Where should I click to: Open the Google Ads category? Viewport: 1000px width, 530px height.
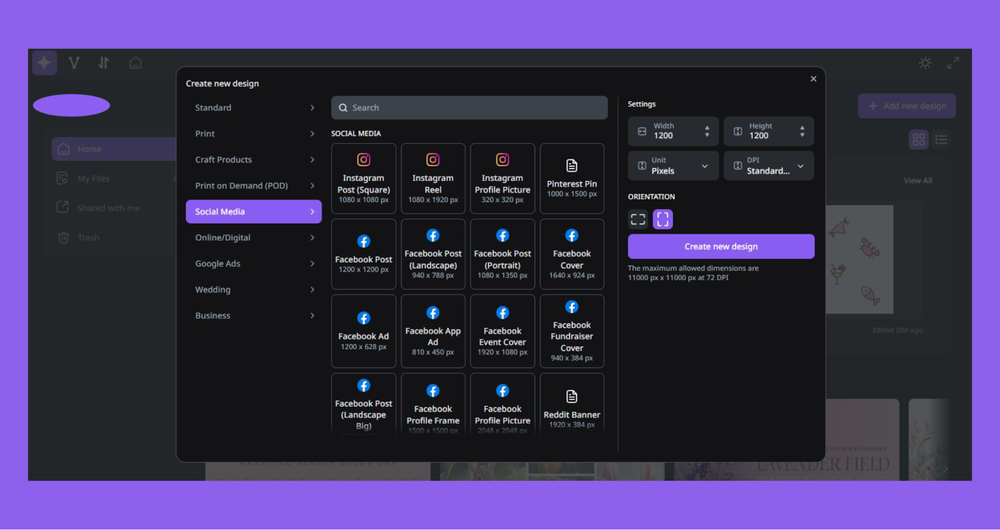254,263
